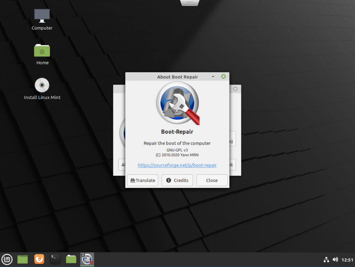
Task: Click the drop-down handle at screen top
Action: (x=190, y=3)
